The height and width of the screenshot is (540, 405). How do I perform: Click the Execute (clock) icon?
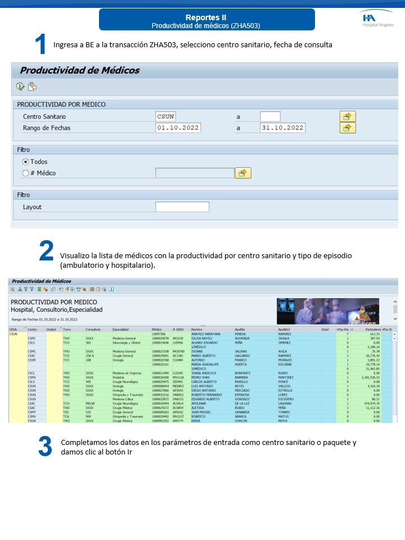click(x=20, y=86)
